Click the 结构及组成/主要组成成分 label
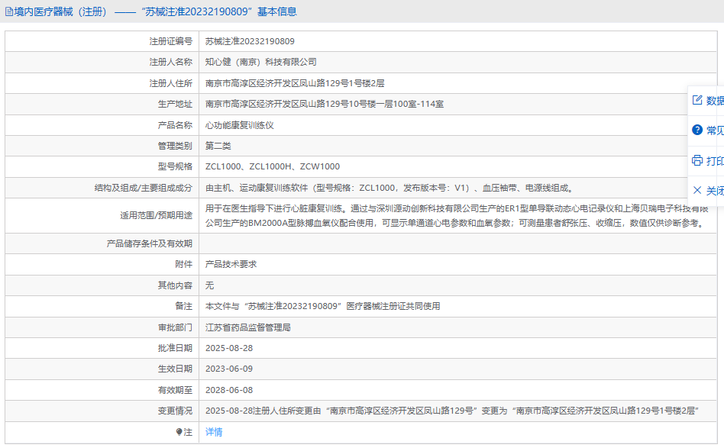The width and height of the screenshot is (724, 448). 144,189
